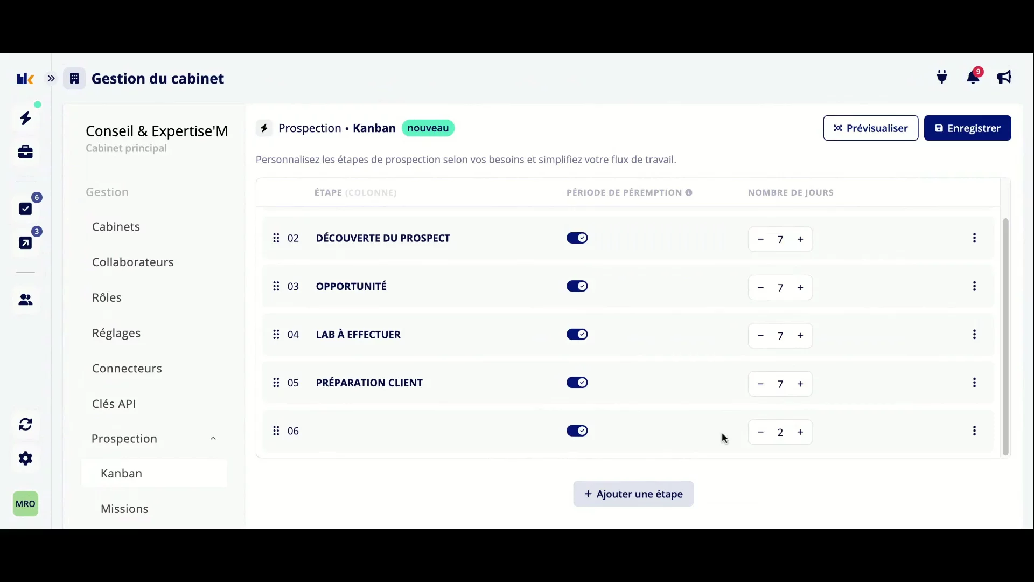Expand the sidebar with double chevron
Screen dimensions: 1034x582
pos(51,79)
